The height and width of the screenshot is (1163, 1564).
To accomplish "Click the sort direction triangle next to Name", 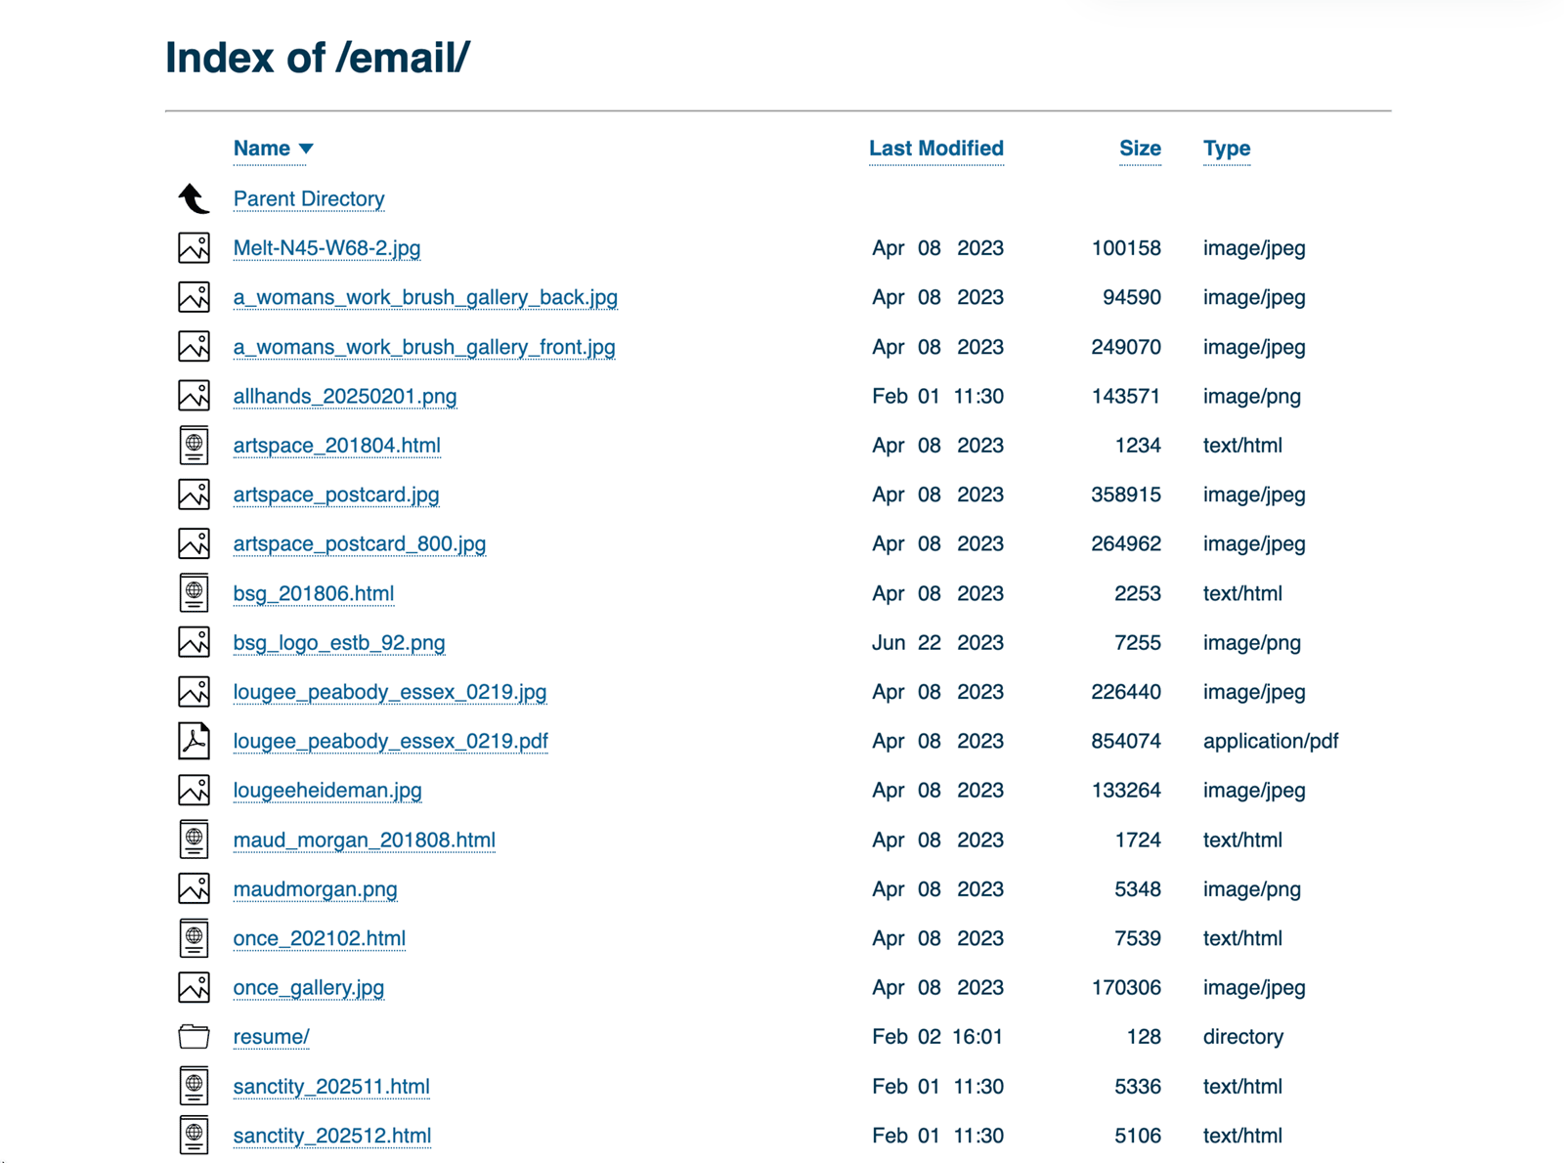I will [306, 149].
